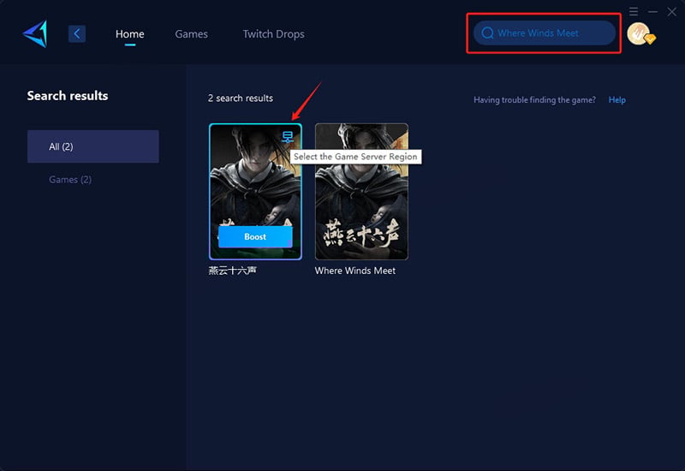Viewport: 685px width, 471px height.
Task: Switch to the Games tab
Action: [x=191, y=33]
